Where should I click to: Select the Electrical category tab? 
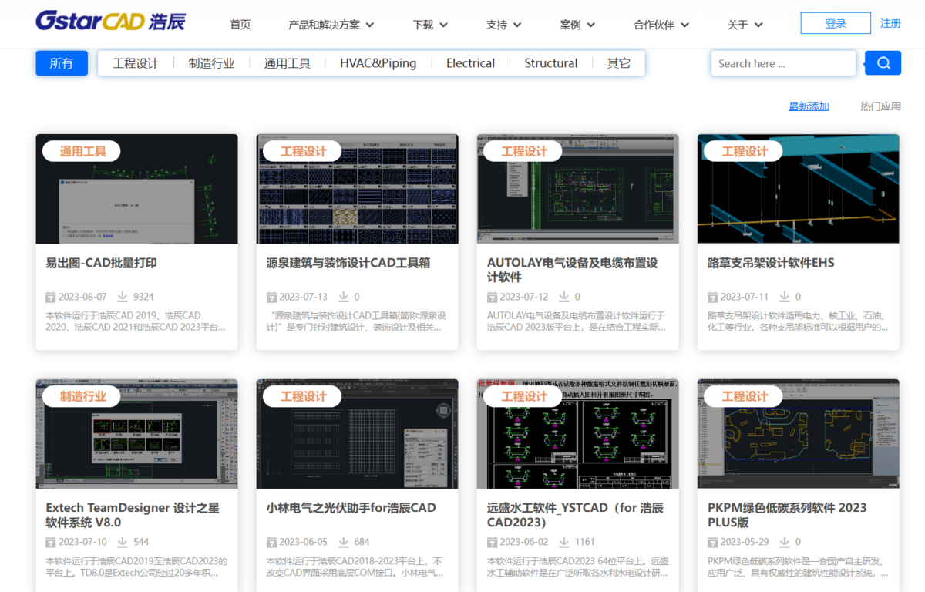click(x=470, y=63)
